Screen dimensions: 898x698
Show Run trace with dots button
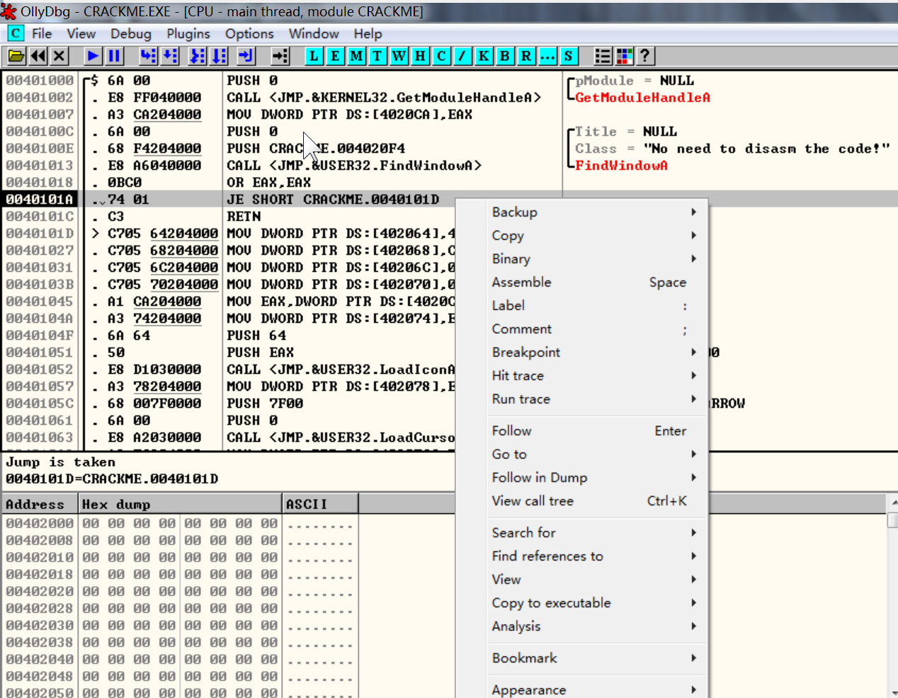pos(547,56)
